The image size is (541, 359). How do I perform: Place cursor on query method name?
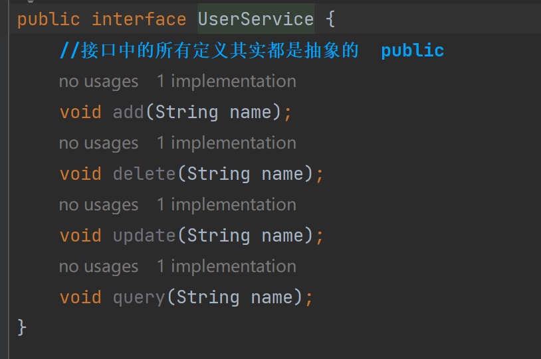(139, 297)
